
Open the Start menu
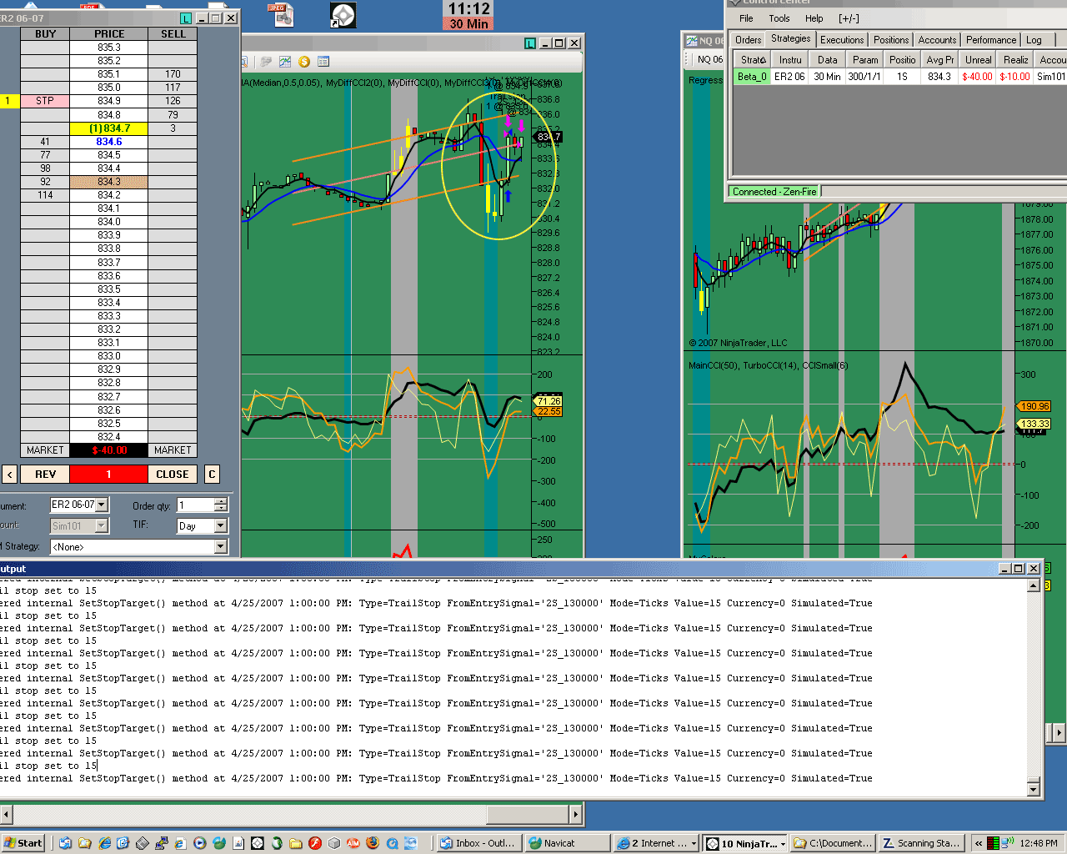click(x=23, y=843)
